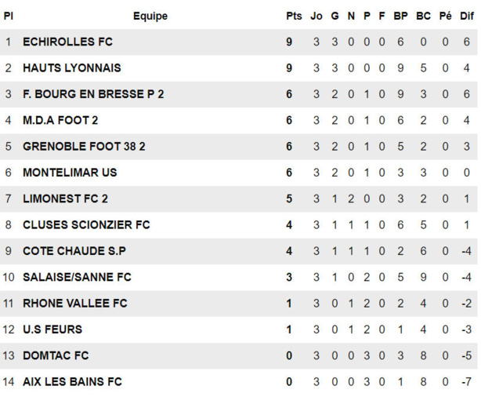Open GRENOBLE FOOT 38 2 team
481x397 pixels.
[x=84, y=147]
